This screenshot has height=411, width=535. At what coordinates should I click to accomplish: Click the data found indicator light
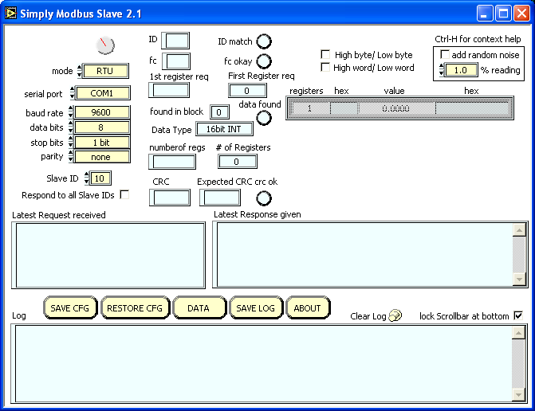[264, 118]
